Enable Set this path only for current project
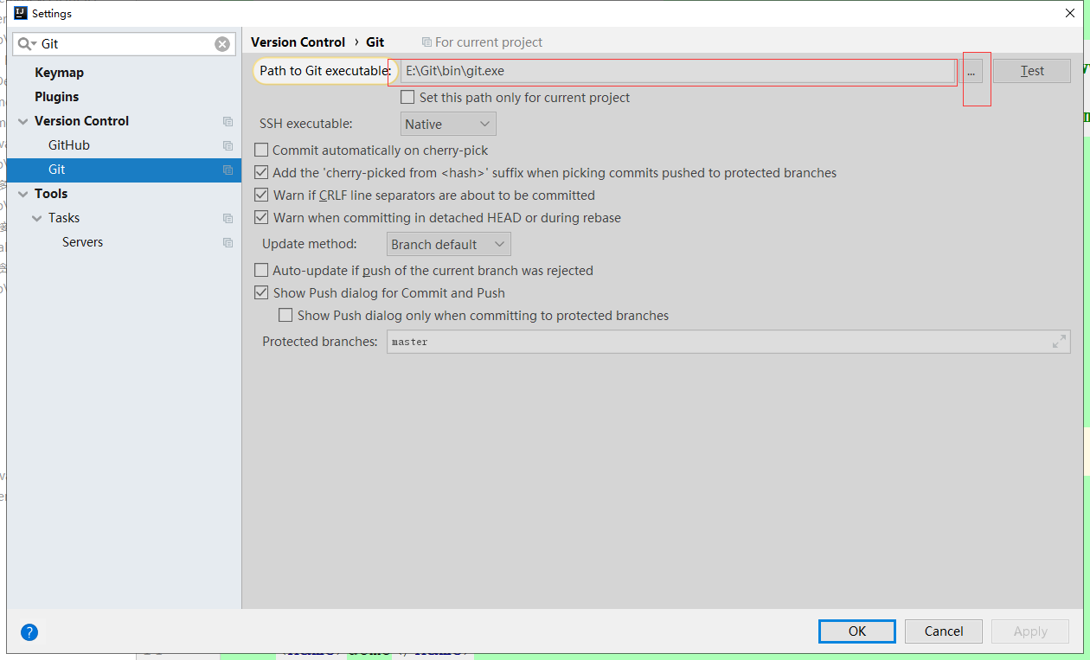This screenshot has height=660, width=1090. [x=407, y=98]
